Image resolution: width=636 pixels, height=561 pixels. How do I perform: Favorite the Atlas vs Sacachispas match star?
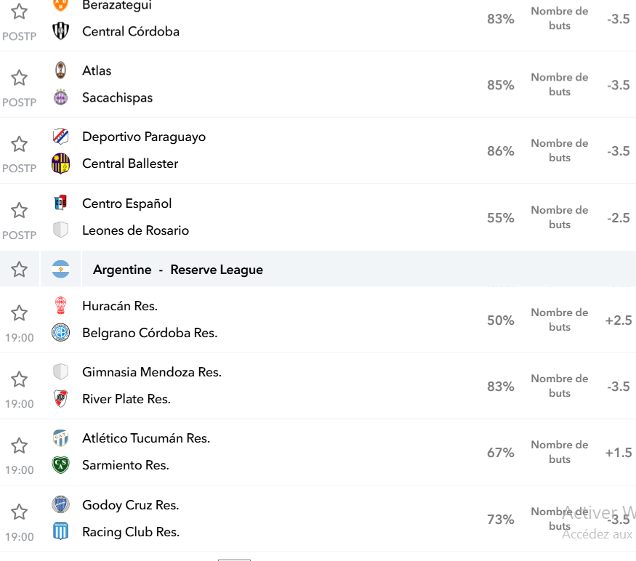[19, 78]
